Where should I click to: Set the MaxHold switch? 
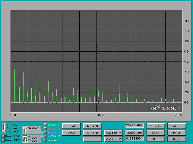[x=25, y=130]
